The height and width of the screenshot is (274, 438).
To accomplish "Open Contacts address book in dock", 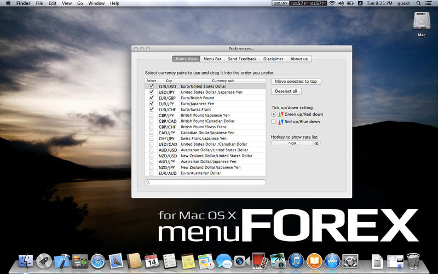I will [x=134, y=261].
